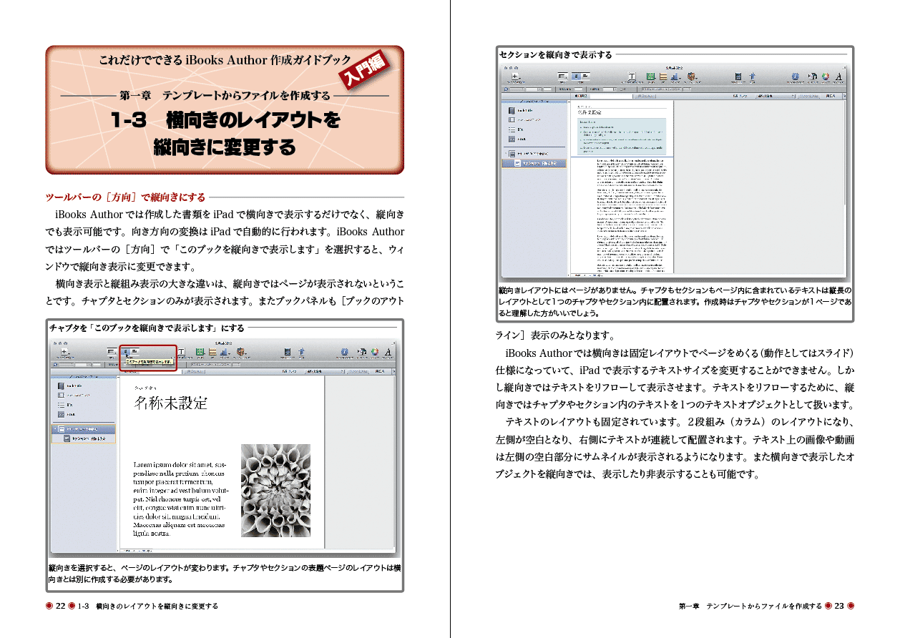This screenshot has height=638, width=900.
Task: Click Publish arrow icon in the section screenshot
Action: pos(752,76)
